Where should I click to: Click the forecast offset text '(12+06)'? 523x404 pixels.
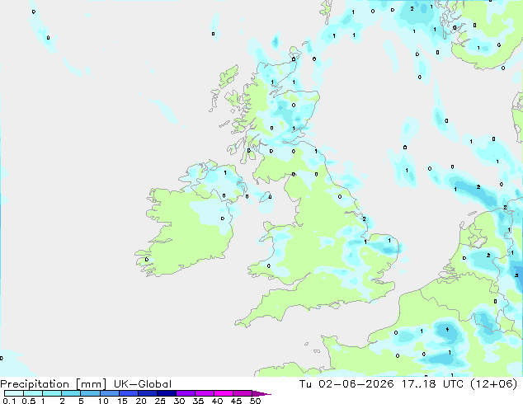494,384
